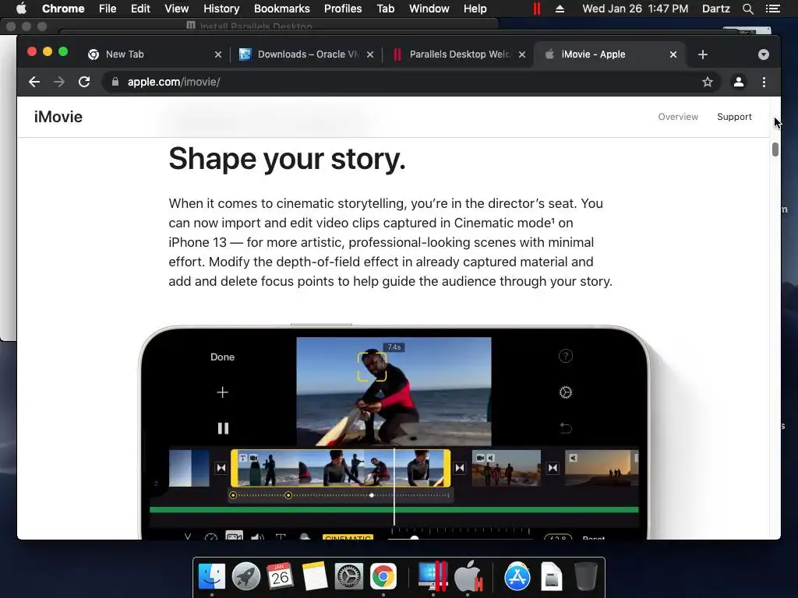Click the green audio track bar
The image size is (798, 598).
394,509
